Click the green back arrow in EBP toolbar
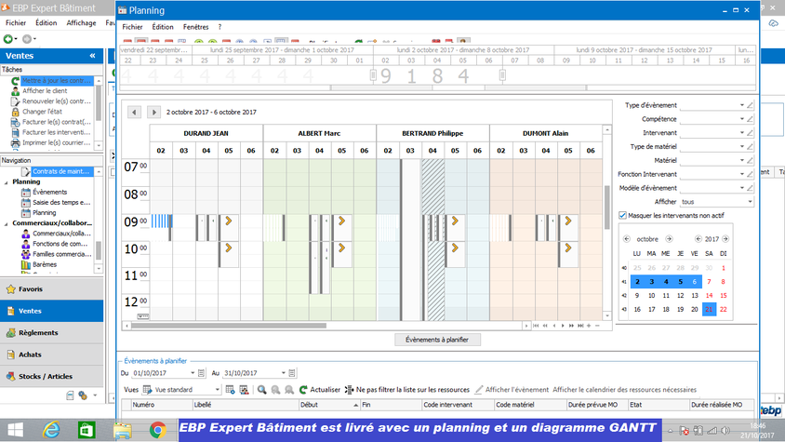Image resolution: width=785 pixels, height=442 pixels. point(8,38)
